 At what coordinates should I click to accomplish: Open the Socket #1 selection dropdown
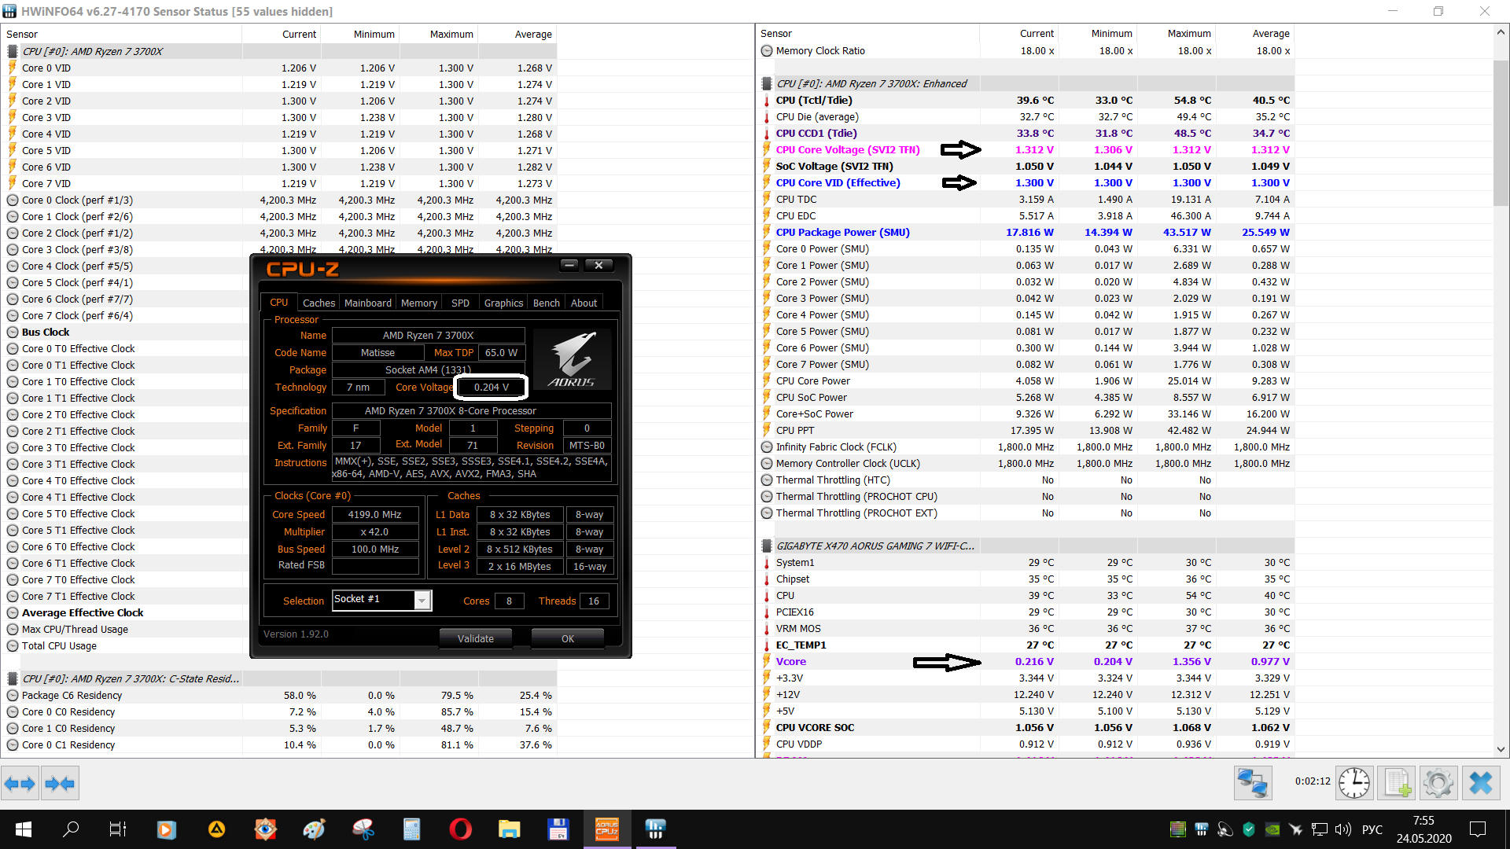(422, 601)
